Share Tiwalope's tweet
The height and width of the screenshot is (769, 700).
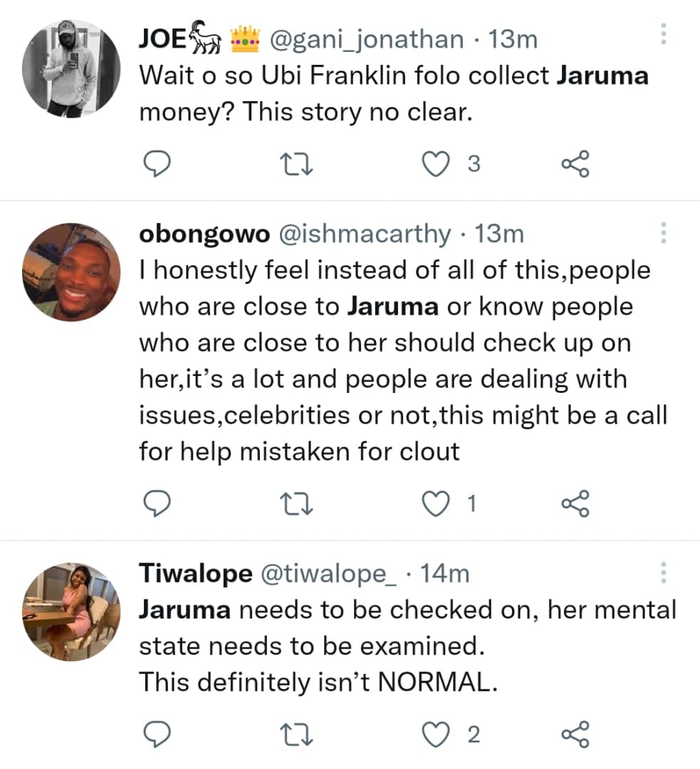click(578, 733)
